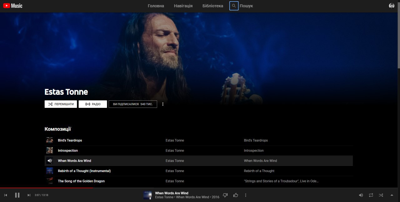Open When Words Are Wind album link in list
Image resolution: width=400 pixels, height=202 pixels.
click(260, 161)
